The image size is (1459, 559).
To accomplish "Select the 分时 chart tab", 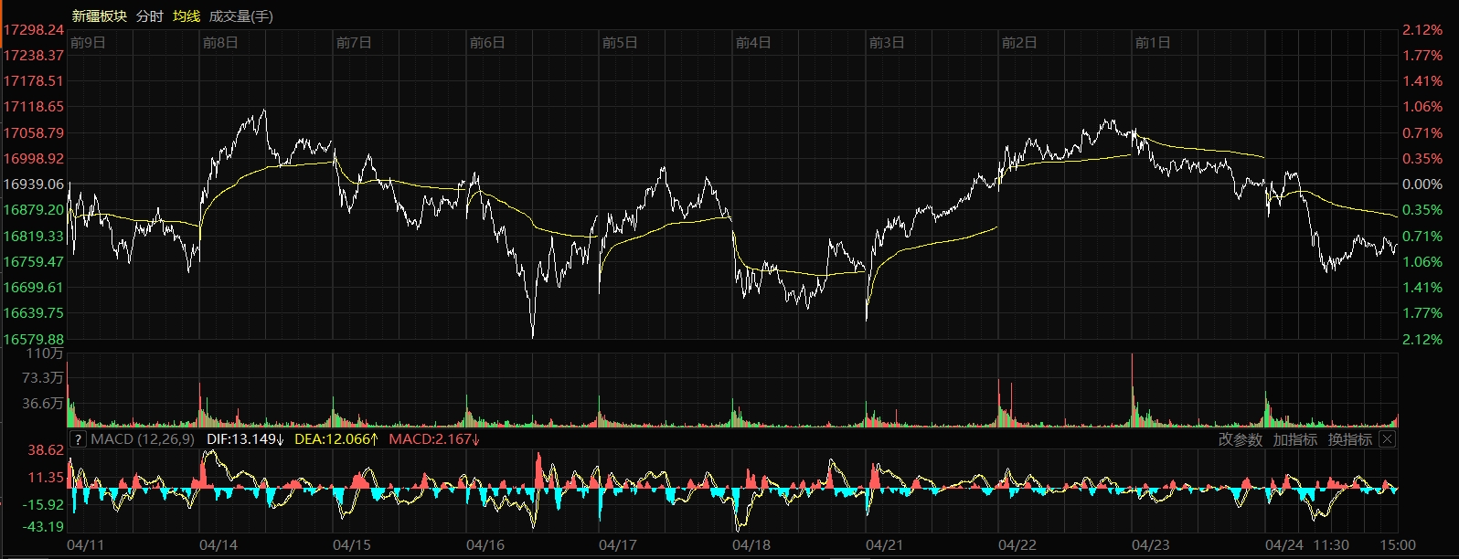I will (x=150, y=16).
